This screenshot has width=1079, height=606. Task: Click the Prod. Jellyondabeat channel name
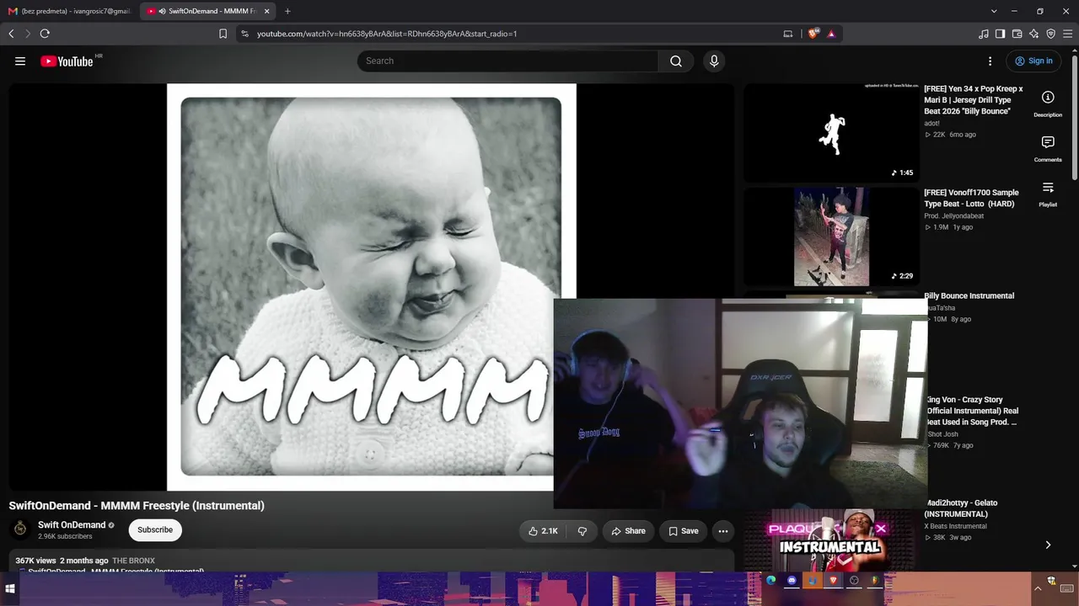(953, 215)
